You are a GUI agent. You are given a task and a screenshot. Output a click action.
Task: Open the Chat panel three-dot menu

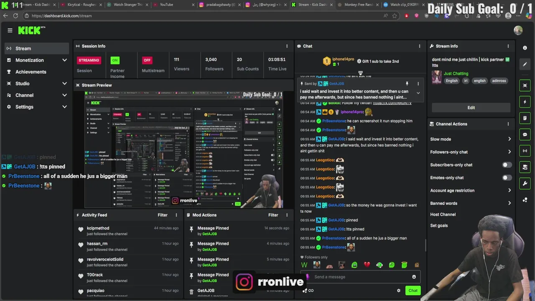[x=420, y=46]
